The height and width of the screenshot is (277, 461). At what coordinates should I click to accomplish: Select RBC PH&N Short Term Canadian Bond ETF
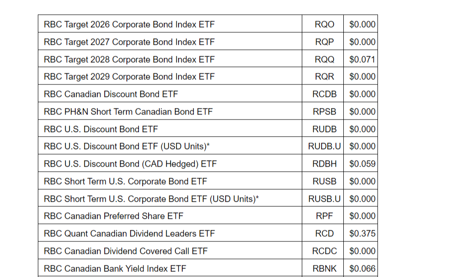pyautogui.click(x=128, y=112)
